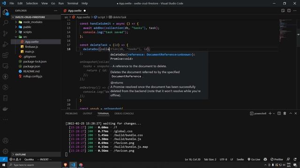Open Explorer views and more actions ellipsis
The image size is (300, 168).
(x=56, y=11)
